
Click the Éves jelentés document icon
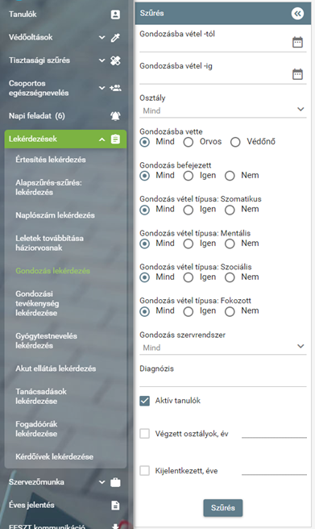[x=115, y=505]
